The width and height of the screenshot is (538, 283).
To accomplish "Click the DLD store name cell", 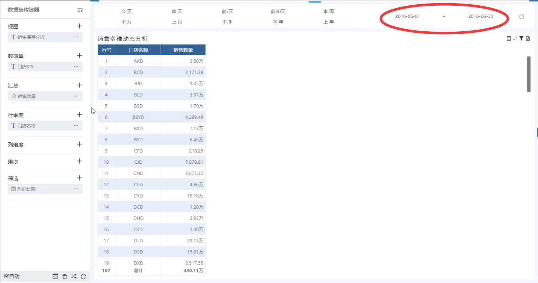I will [x=138, y=241].
